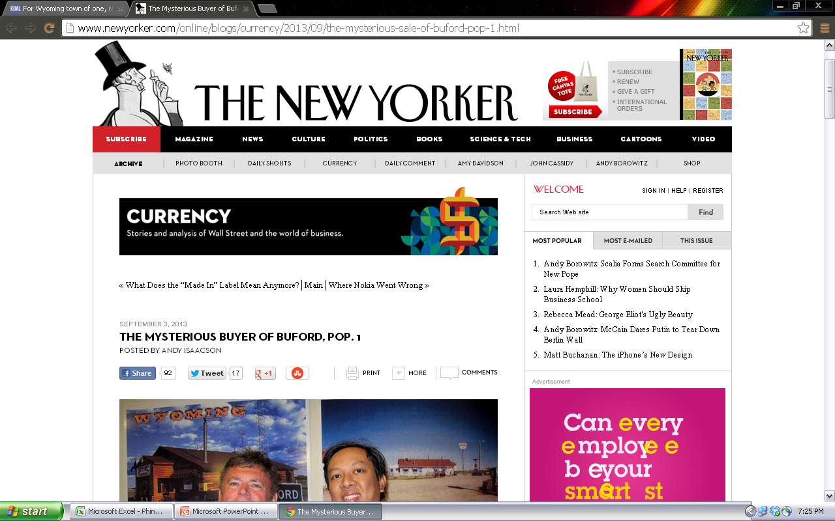This screenshot has height=521, width=835.
Task: Open the Business section
Action: click(575, 139)
